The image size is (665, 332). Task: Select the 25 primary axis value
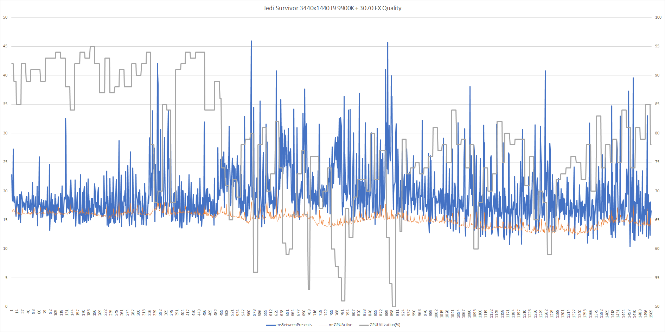[5, 162]
